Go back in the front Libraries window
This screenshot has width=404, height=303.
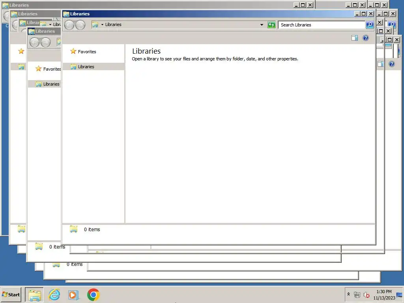69,25
